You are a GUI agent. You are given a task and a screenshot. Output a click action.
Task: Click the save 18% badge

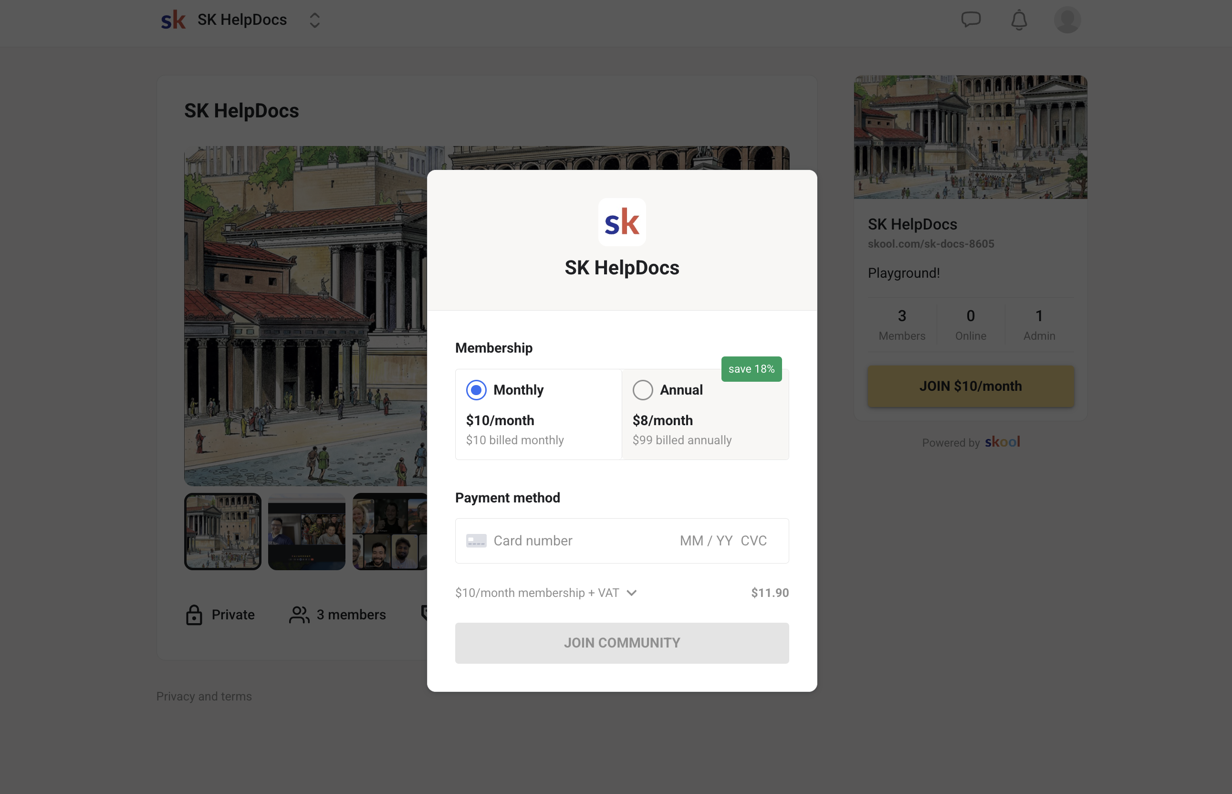coord(751,369)
